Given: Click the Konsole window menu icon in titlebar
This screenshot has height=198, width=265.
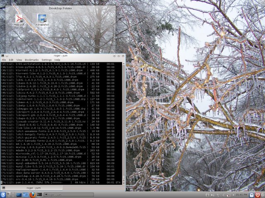Looking at the screenshot, I should click(x=2, y=56).
